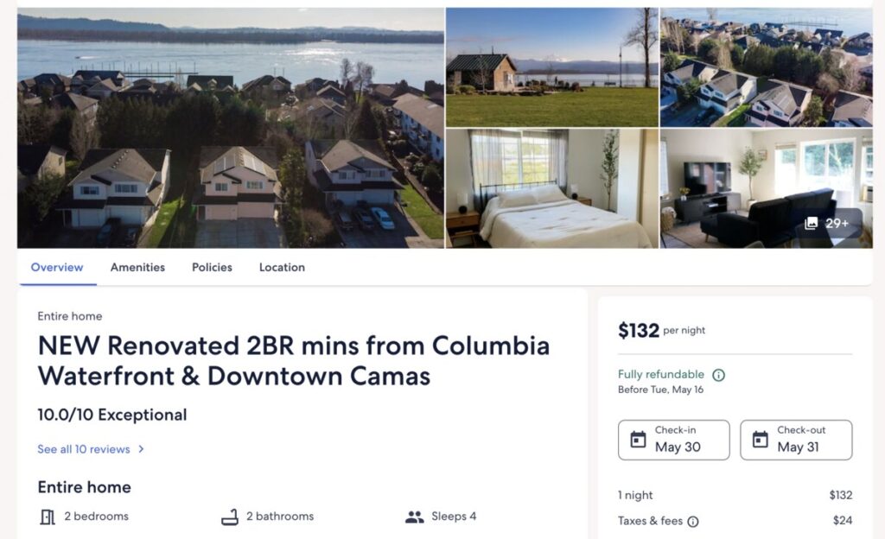Switch to the Overview tab

click(57, 267)
